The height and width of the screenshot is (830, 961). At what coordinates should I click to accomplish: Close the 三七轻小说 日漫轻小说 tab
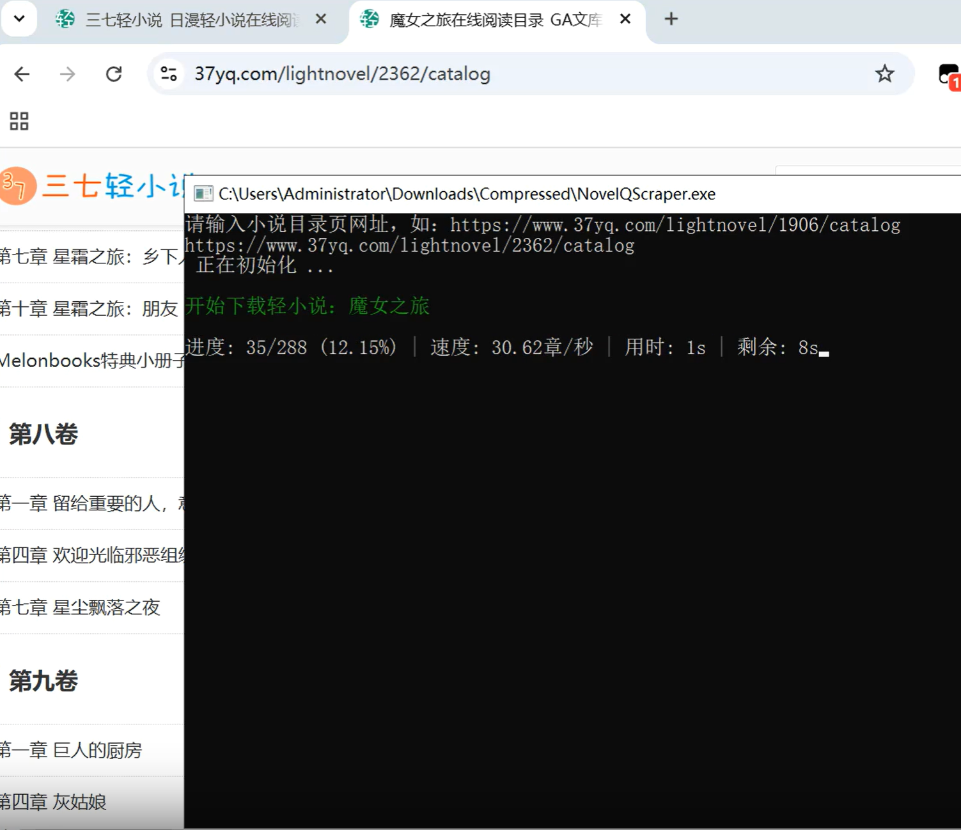coord(321,19)
